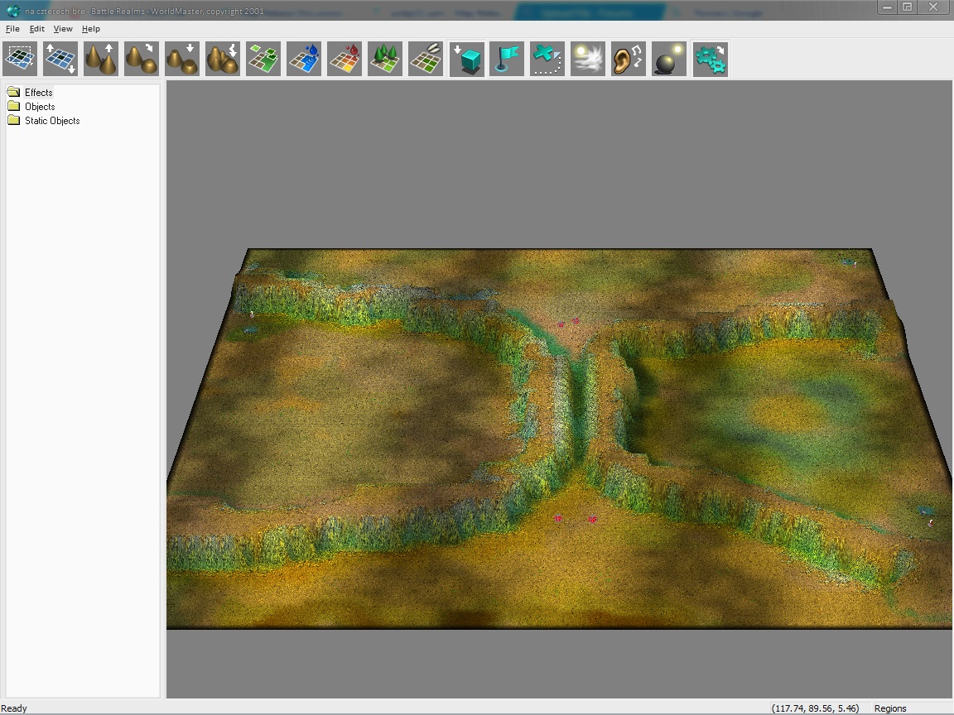Choose the raise/lower grid height tool

click(60, 59)
